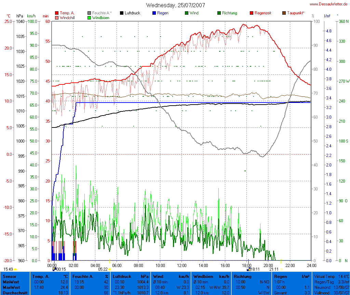Viewport: 350px width, 295px height.
Task: Click the sunset marker at 21:11
Action: (281, 269)
